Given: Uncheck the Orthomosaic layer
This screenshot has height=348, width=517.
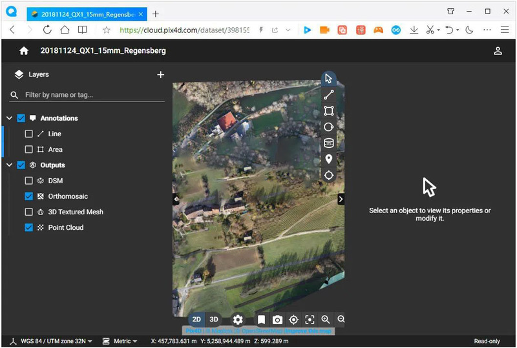Looking at the screenshot, I should pos(28,196).
